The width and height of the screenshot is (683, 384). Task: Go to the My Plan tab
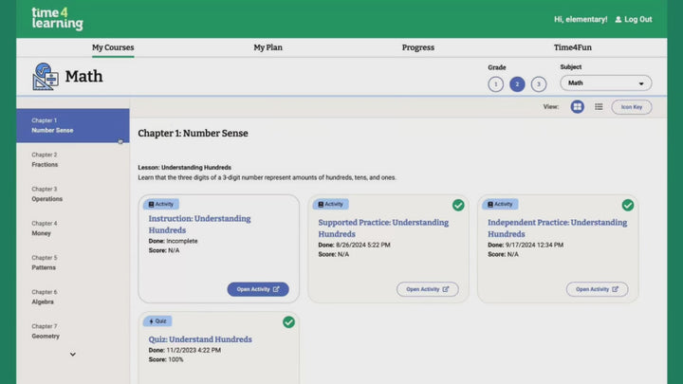tap(268, 47)
